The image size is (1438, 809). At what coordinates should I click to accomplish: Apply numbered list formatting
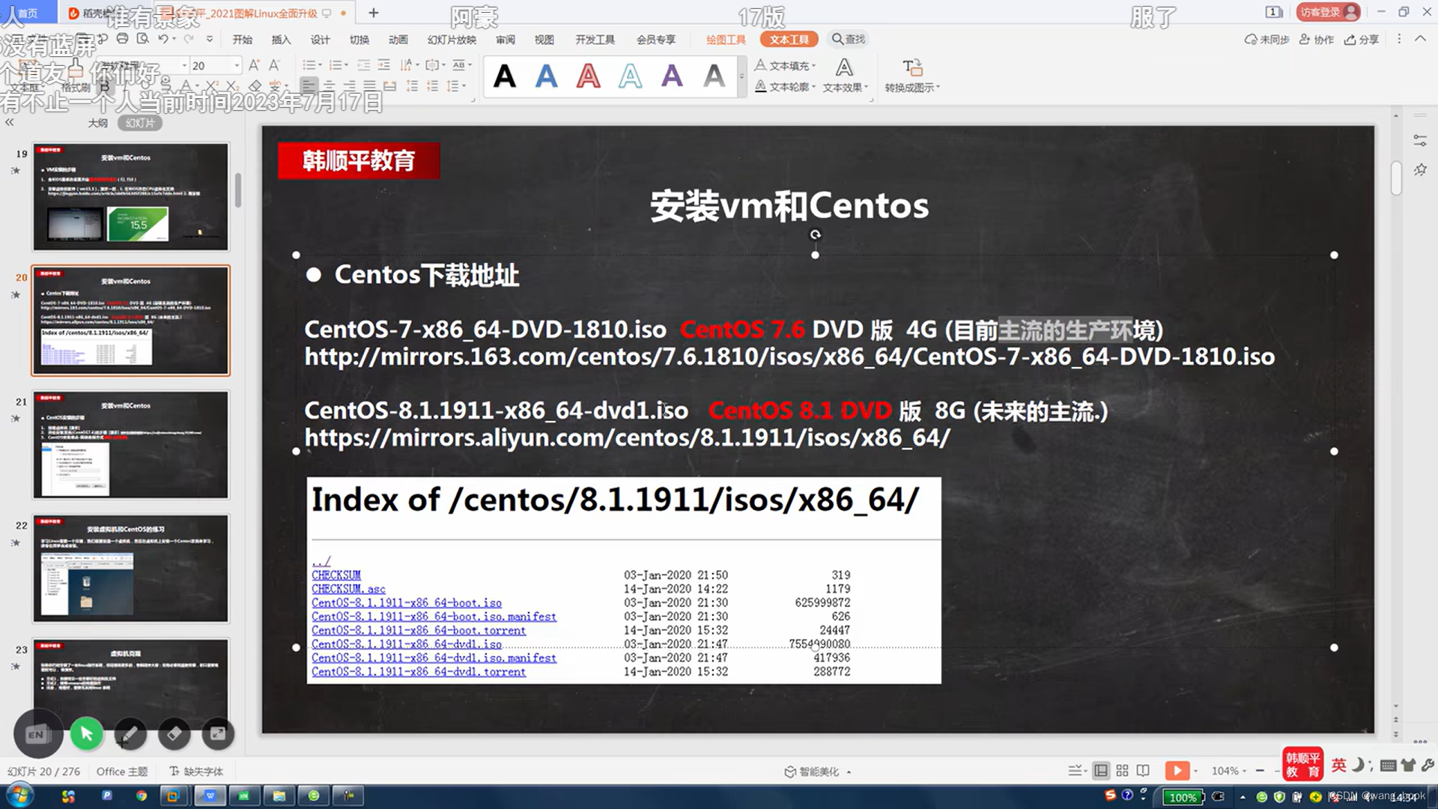pos(336,65)
